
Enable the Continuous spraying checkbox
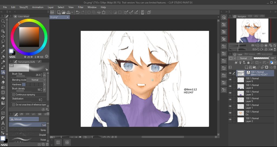tap(14, 94)
